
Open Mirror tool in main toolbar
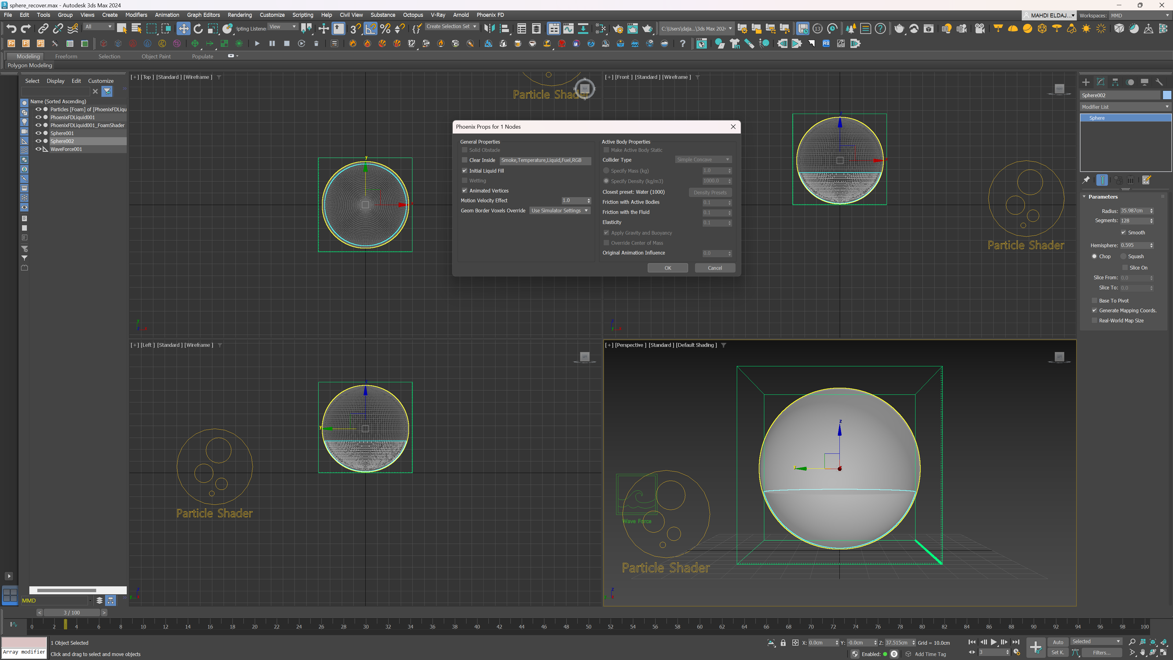(x=489, y=29)
